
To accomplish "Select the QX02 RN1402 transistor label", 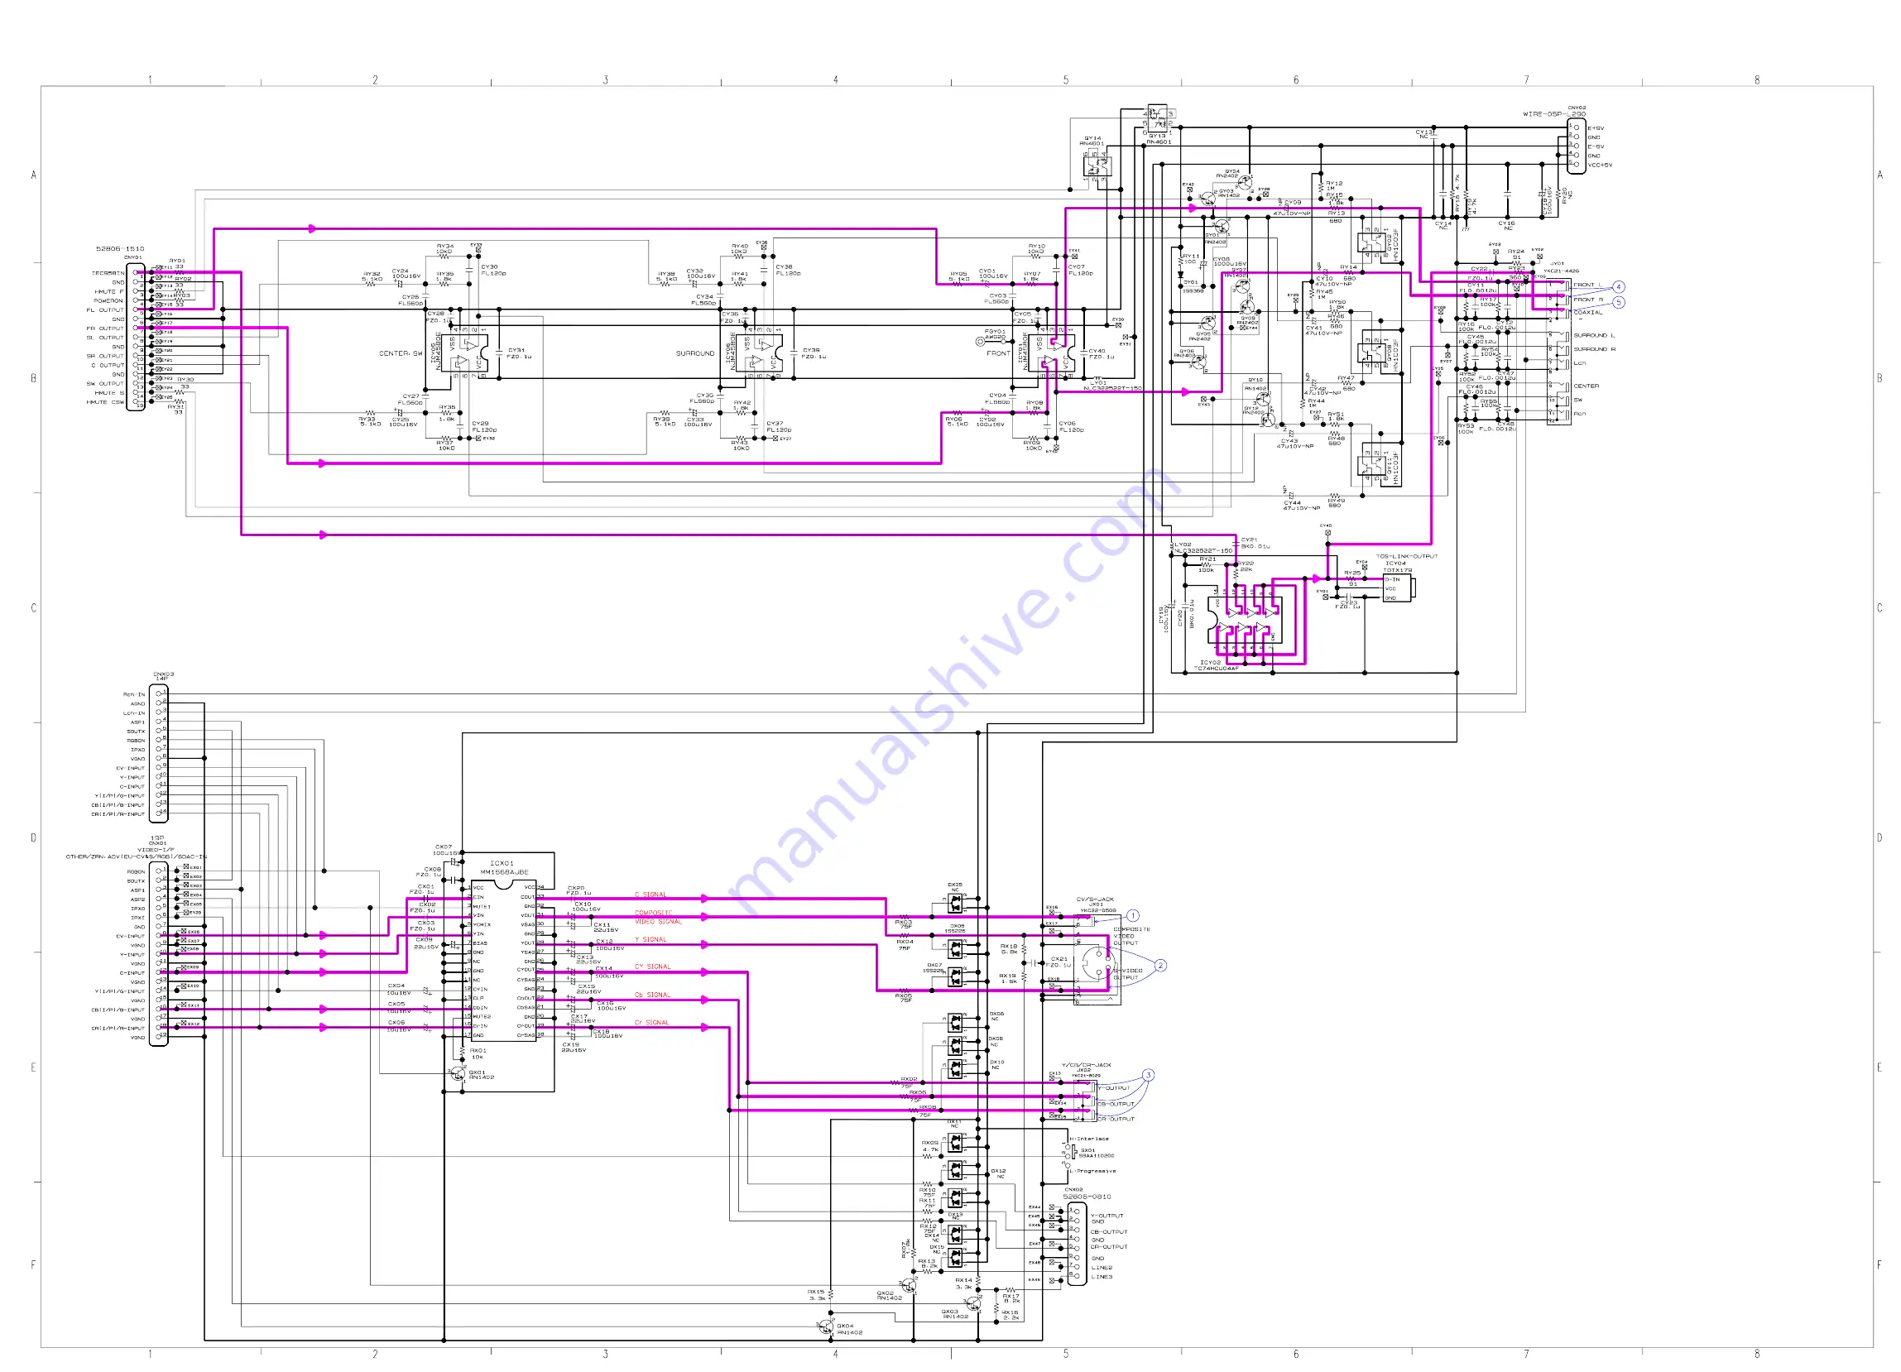I will pyautogui.click(x=890, y=1295).
